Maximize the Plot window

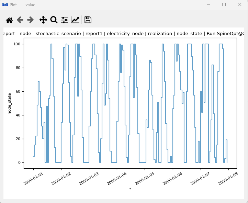pos(224,5)
